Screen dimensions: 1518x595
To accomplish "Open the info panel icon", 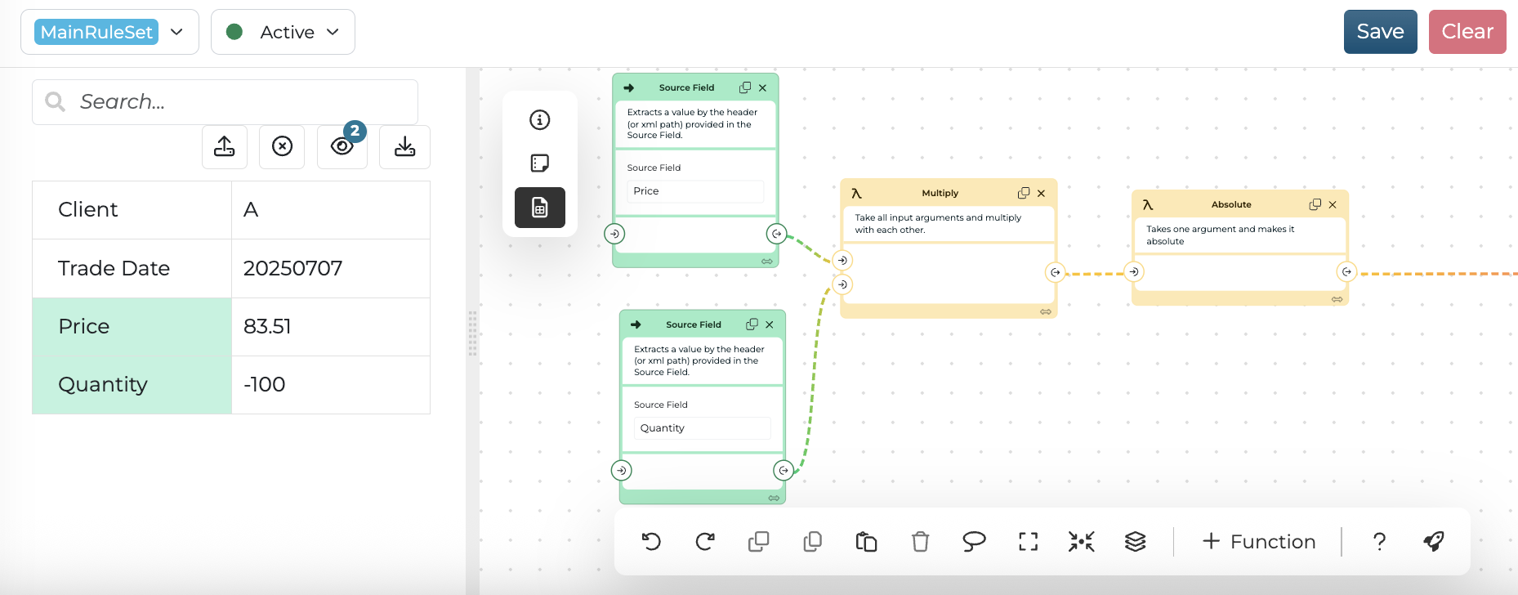I will 540,120.
